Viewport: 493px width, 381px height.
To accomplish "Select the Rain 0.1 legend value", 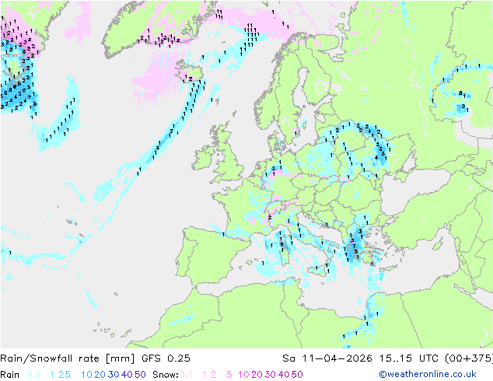I will (33, 375).
